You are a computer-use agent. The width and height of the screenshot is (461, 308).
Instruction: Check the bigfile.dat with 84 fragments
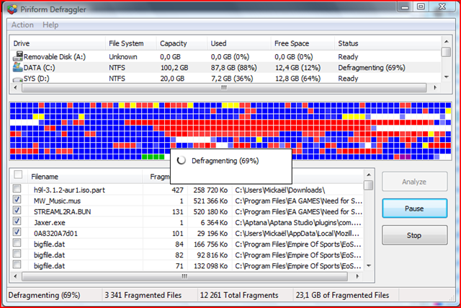click(17, 243)
